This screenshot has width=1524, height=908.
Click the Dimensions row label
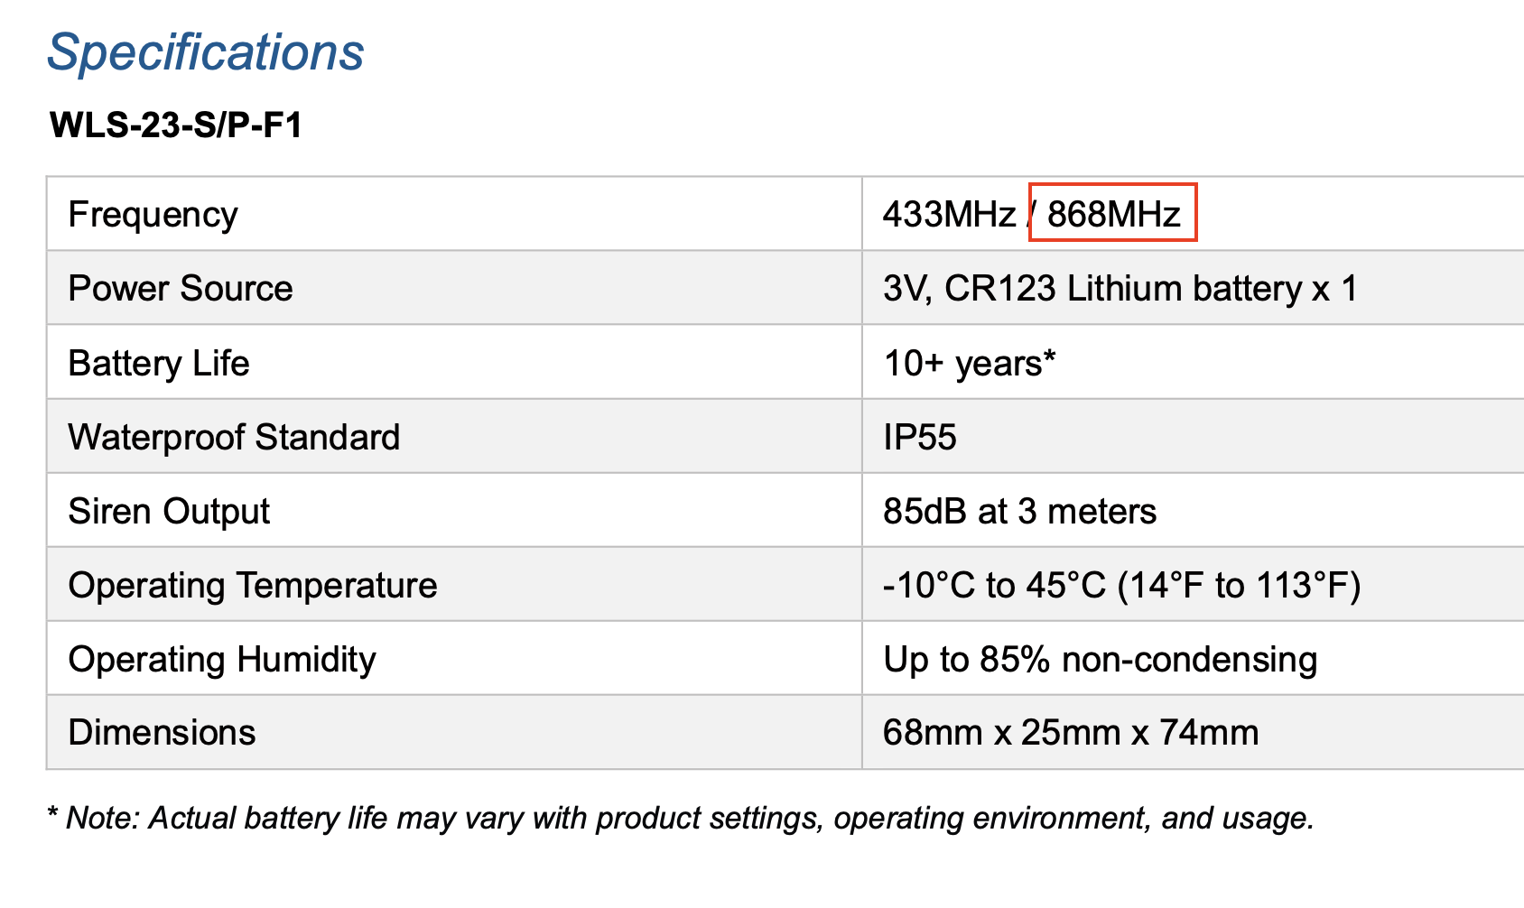point(162,733)
